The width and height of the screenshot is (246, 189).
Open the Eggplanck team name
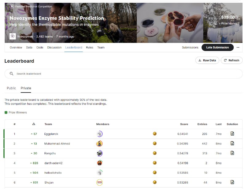click(x=51, y=134)
